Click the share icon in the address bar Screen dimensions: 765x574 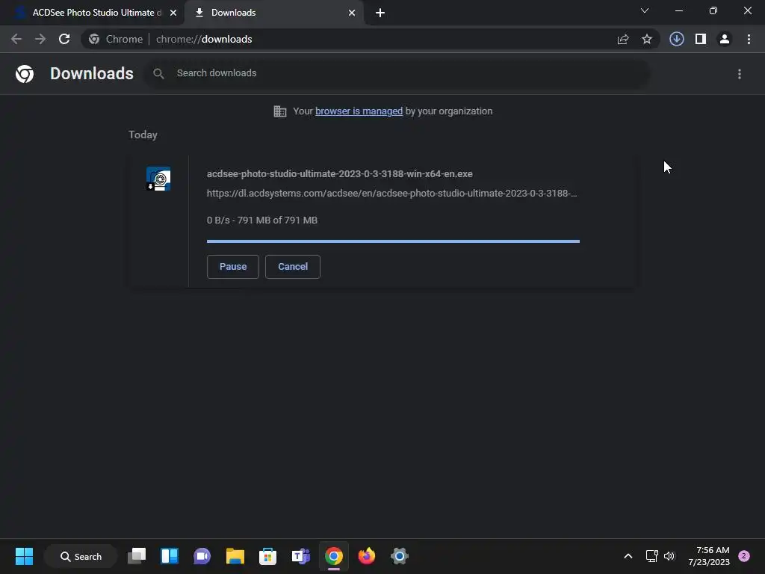tap(623, 39)
